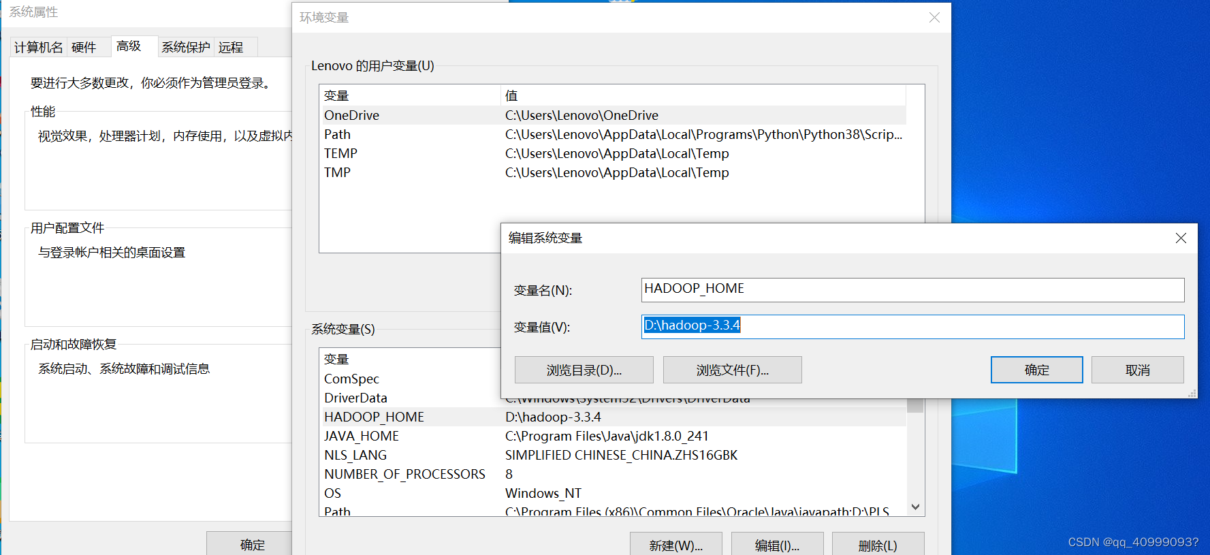Click the 变量 header of system variables
Image resolution: width=1210 pixels, height=555 pixels.
point(410,359)
